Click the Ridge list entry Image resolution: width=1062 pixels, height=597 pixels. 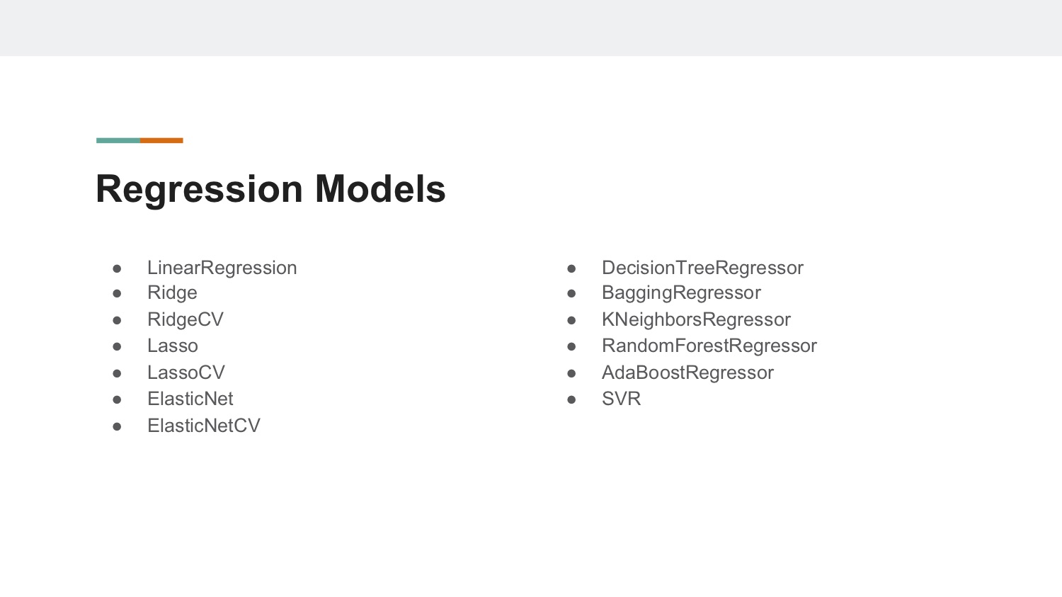pos(172,292)
